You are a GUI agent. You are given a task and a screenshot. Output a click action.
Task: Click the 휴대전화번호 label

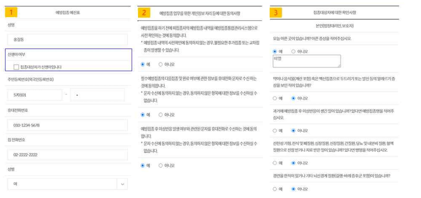click(x=18, y=110)
